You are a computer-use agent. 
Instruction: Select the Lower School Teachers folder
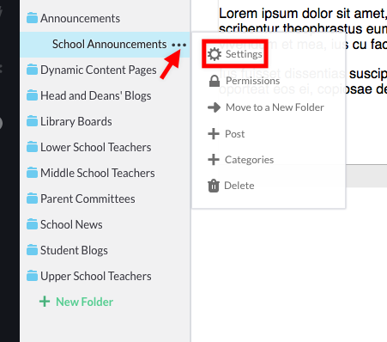[89, 147]
